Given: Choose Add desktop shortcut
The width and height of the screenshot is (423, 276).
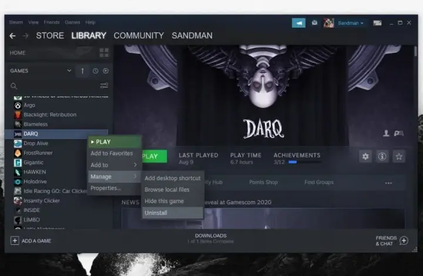Looking at the screenshot, I should 172,178.
